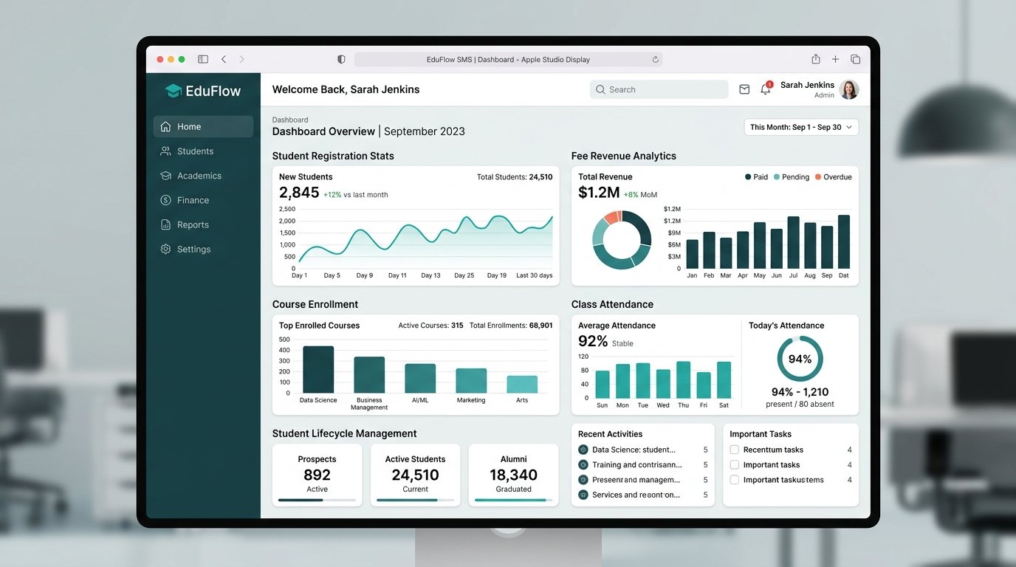Toggle the 'Important taskustems' checkbox
This screenshot has width=1016, height=567.
click(x=734, y=480)
